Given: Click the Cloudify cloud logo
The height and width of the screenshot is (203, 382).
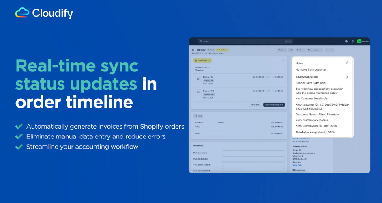Looking at the screenshot, I should pos(22,13).
